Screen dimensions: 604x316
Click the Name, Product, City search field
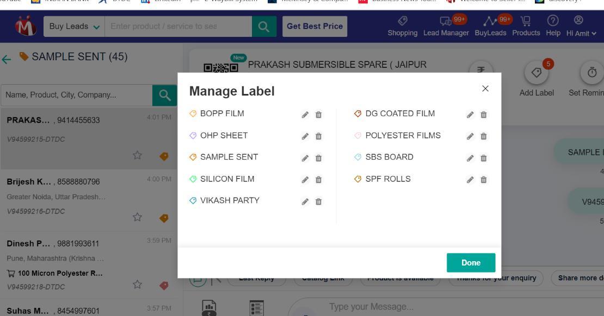[76, 96]
